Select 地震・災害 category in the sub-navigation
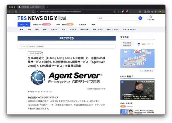 coord(84,29)
